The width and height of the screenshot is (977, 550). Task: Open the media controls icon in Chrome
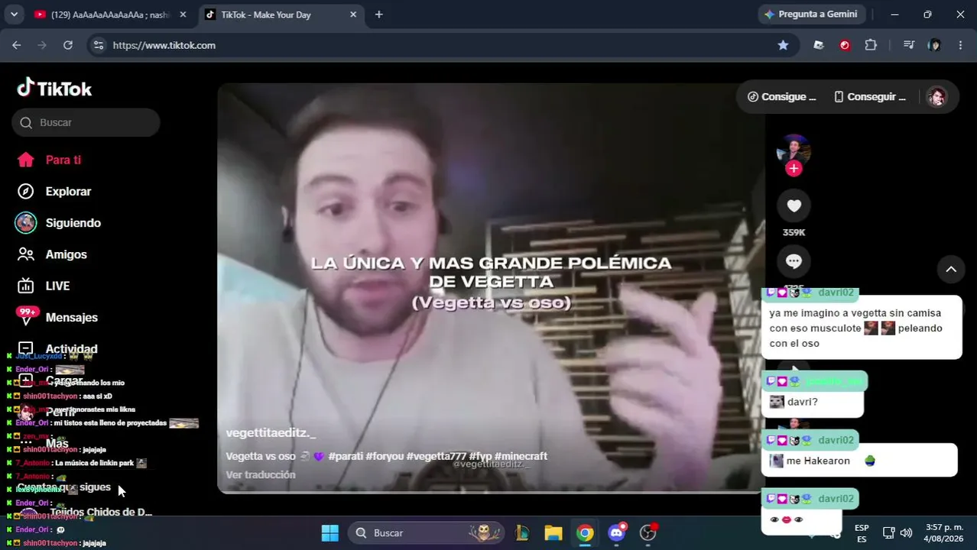(908, 45)
